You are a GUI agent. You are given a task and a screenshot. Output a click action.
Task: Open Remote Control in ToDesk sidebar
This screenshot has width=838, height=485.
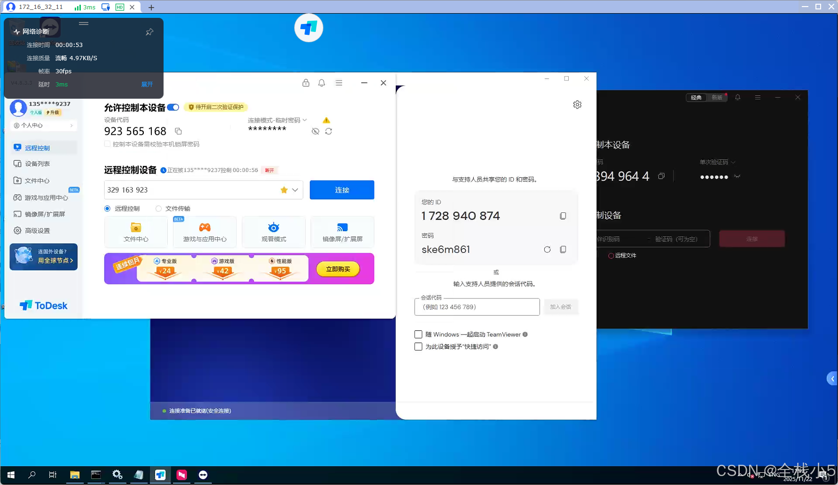(43, 148)
